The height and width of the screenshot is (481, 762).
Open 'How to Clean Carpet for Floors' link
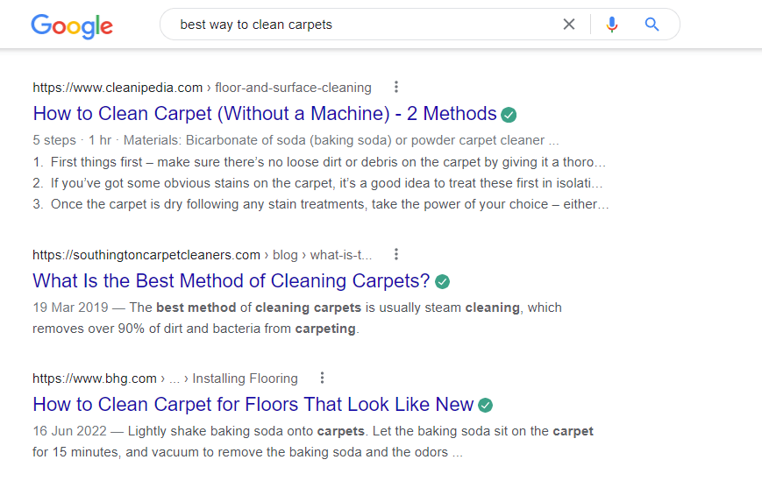pyautogui.click(x=253, y=404)
